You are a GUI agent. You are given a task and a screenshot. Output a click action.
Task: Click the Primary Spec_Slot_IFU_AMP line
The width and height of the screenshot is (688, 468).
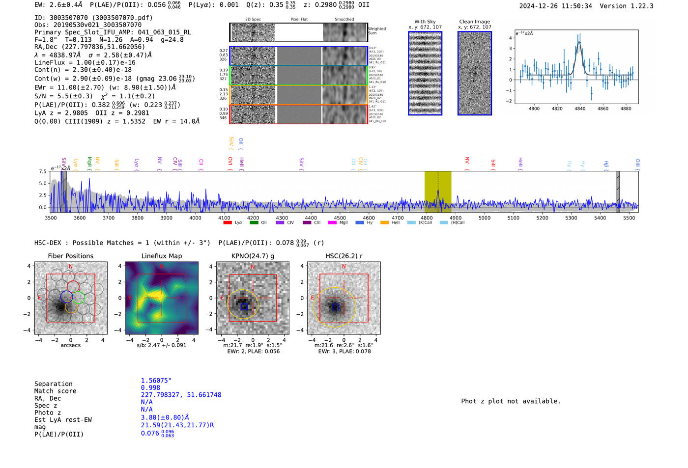(x=113, y=32)
